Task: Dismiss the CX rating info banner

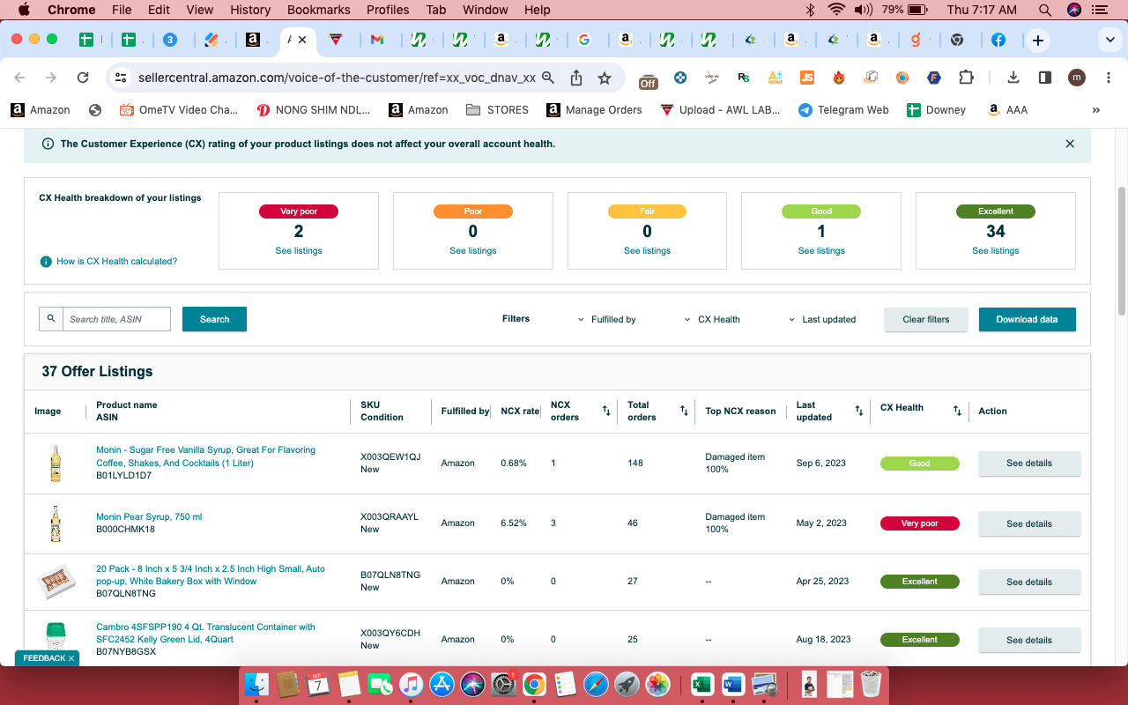Action: click(1070, 144)
